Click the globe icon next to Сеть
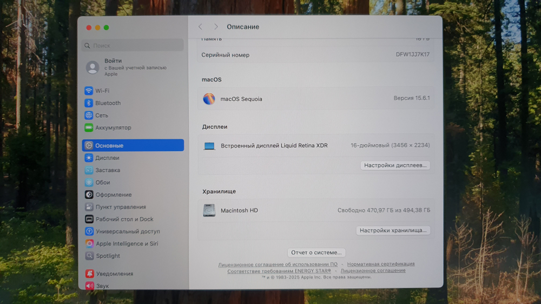Screen dimensions: 541x304 coord(89,116)
